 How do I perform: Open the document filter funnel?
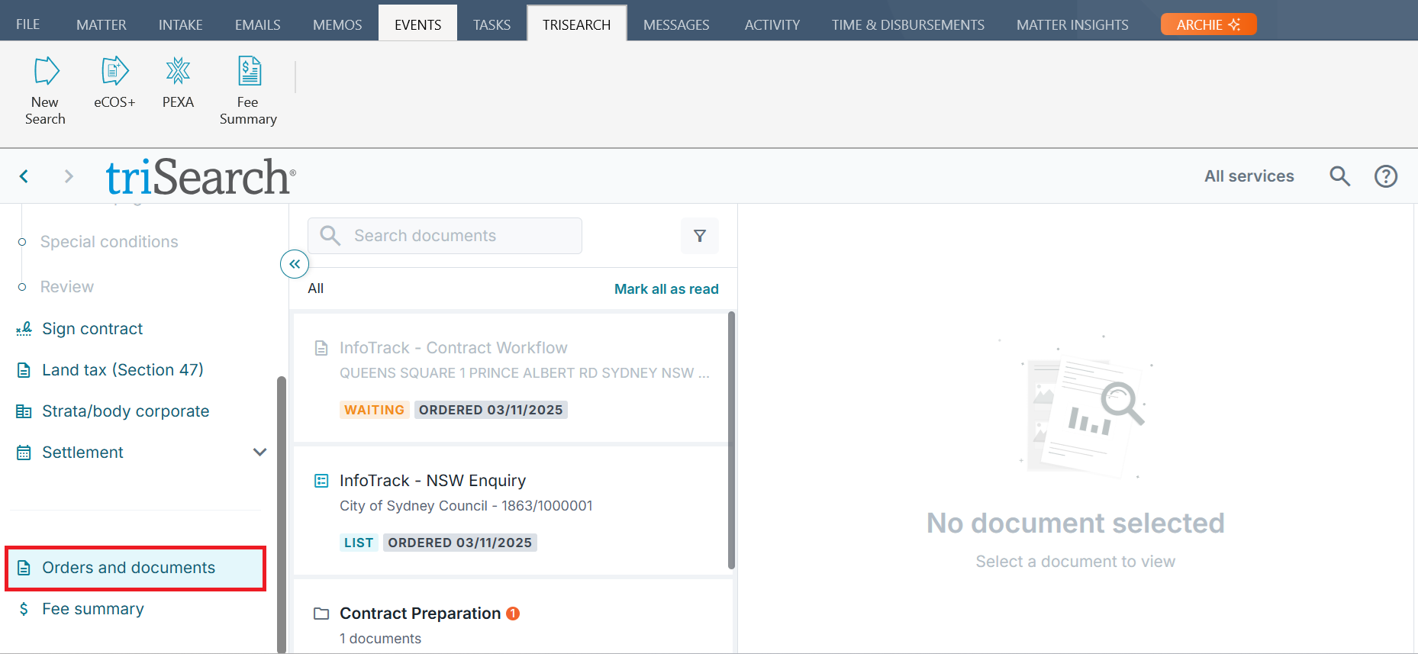click(x=700, y=236)
